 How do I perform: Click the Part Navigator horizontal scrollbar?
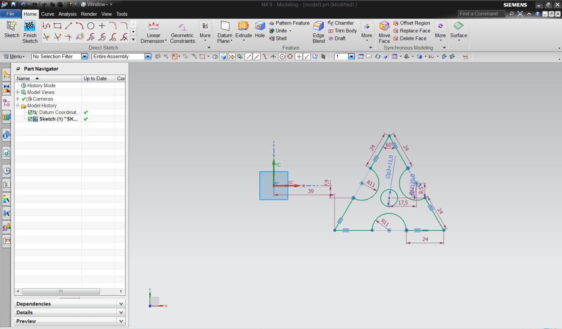pos(61,291)
